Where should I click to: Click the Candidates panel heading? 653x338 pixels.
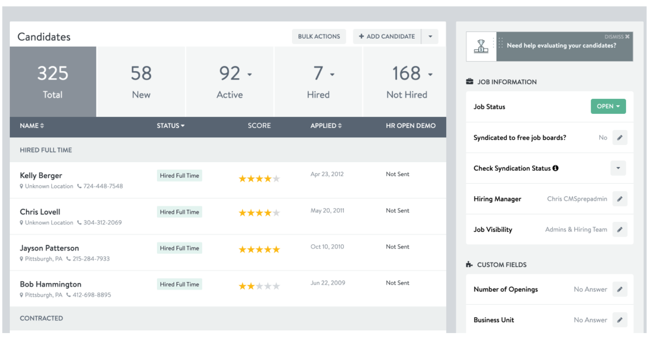point(44,37)
